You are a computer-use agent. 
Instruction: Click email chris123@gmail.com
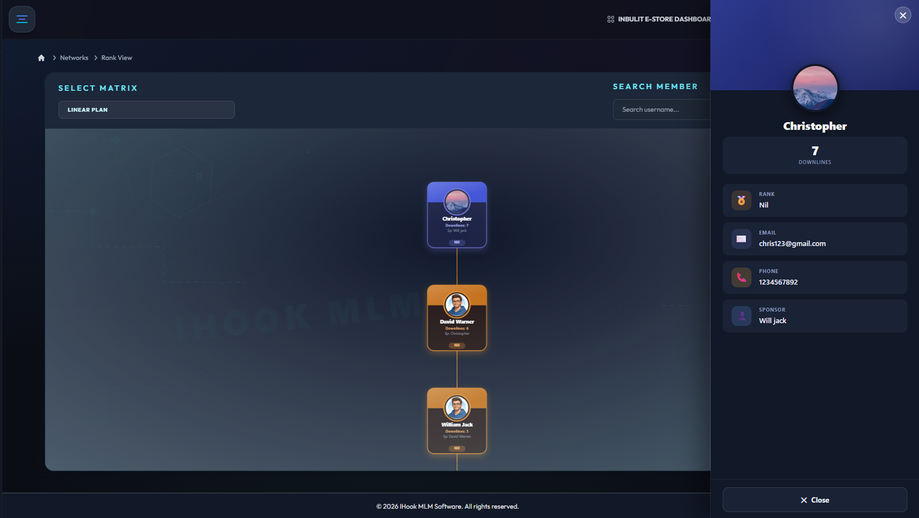(792, 244)
